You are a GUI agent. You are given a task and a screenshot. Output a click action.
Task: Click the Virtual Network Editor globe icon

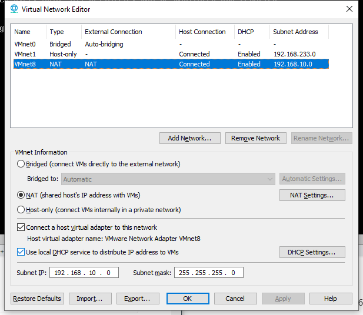(14, 9)
